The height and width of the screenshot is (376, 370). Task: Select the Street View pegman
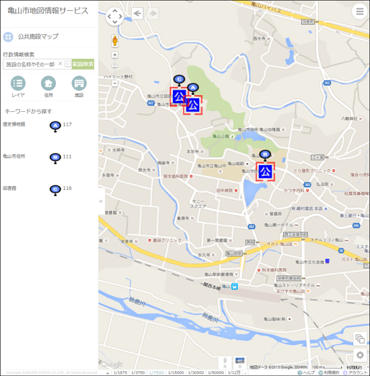click(115, 40)
